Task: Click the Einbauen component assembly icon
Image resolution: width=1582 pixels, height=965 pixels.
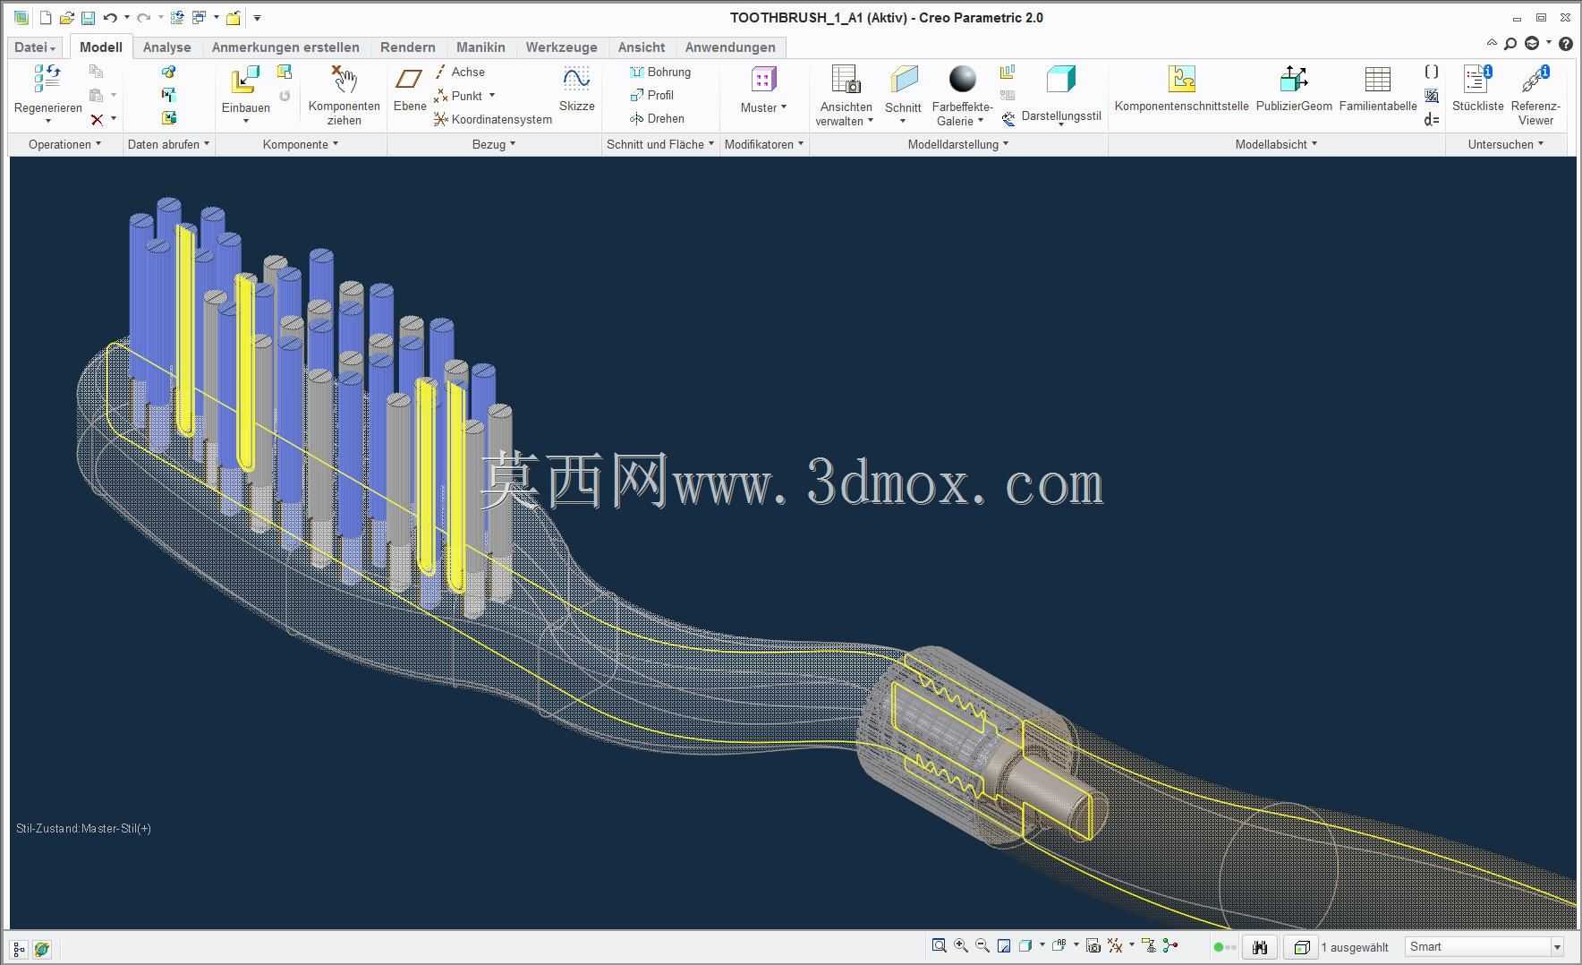Action: tap(244, 80)
